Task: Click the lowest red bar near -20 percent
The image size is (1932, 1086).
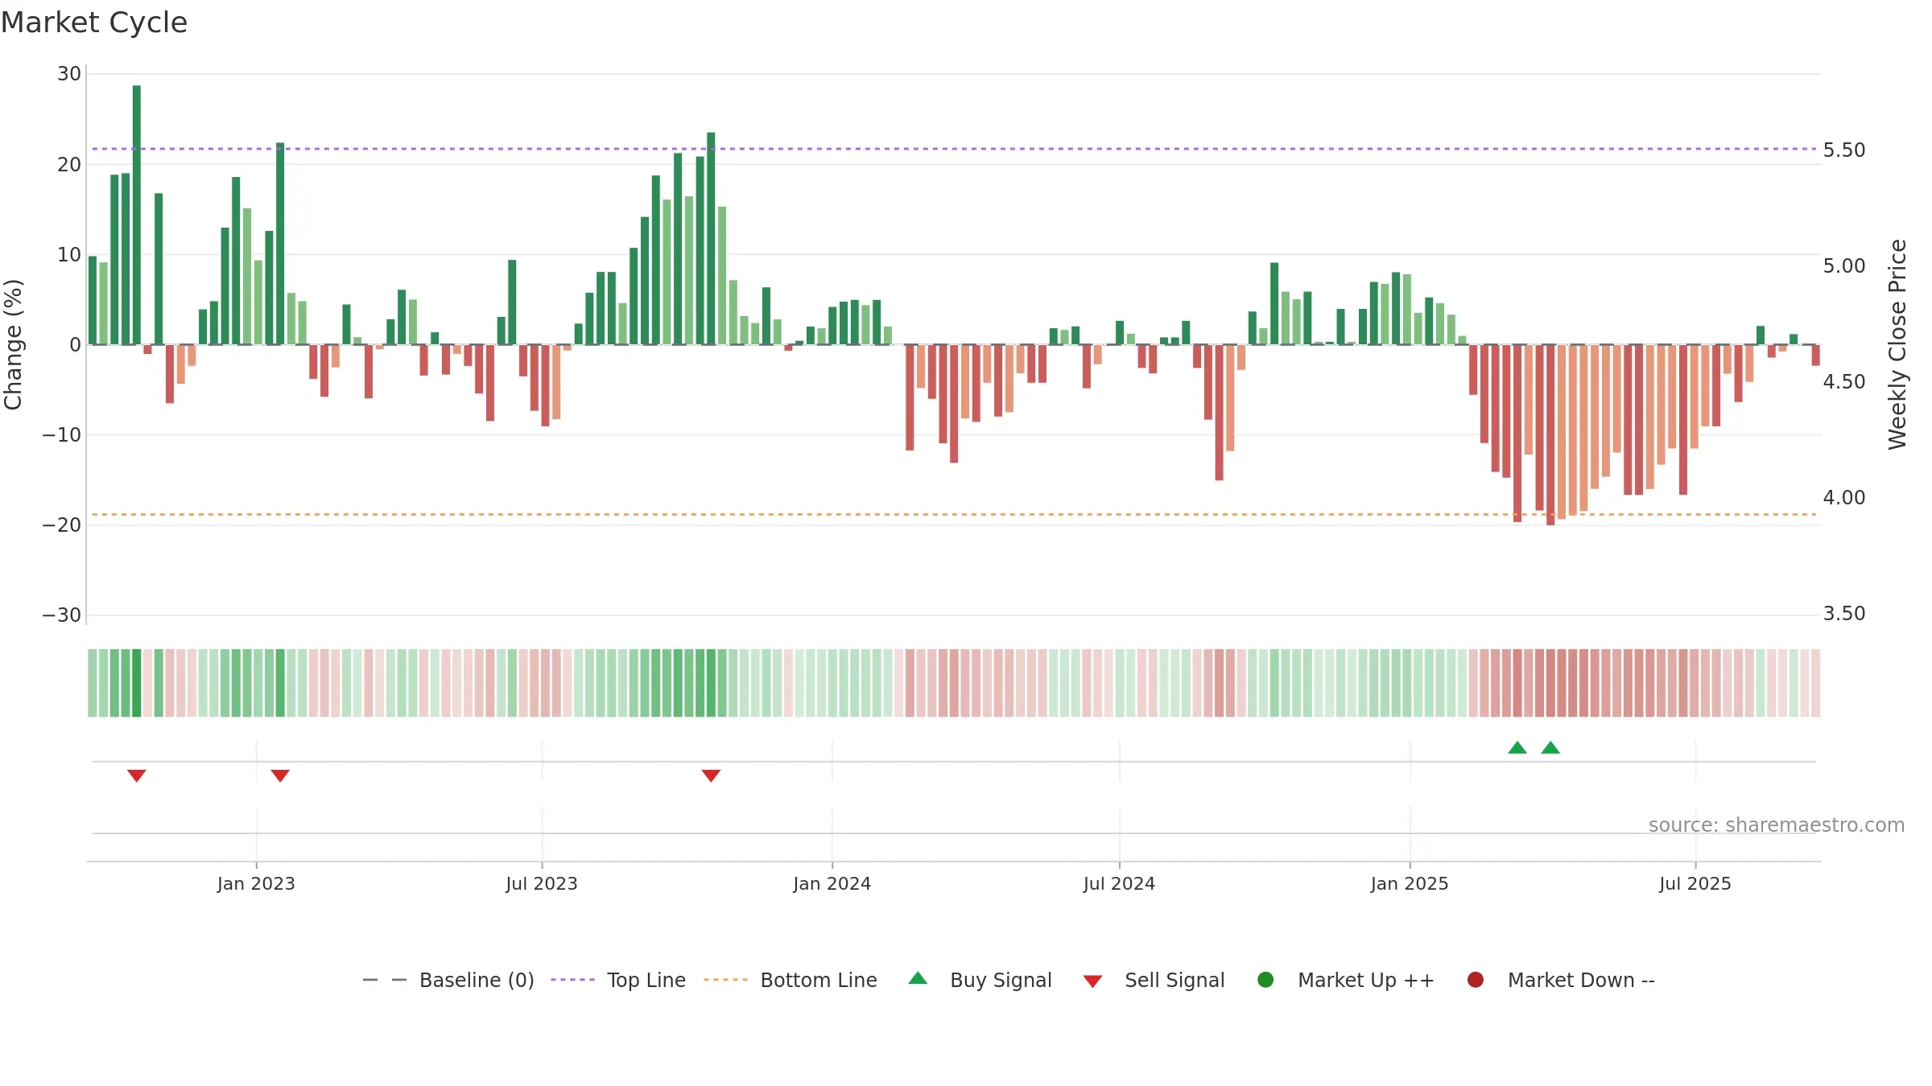Action: pos(1550,435)
